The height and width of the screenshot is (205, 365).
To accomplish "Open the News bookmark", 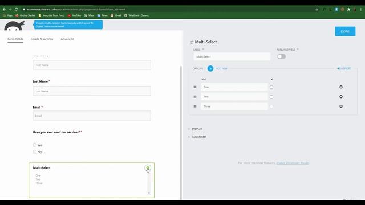I will [x=103, y=15].
